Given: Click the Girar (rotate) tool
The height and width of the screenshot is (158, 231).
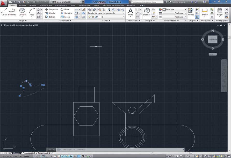Looking at the screenshot, I should pos(65,9).
